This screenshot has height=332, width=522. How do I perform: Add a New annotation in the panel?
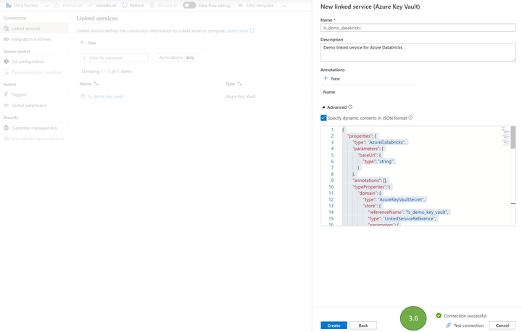click(331, 78)
